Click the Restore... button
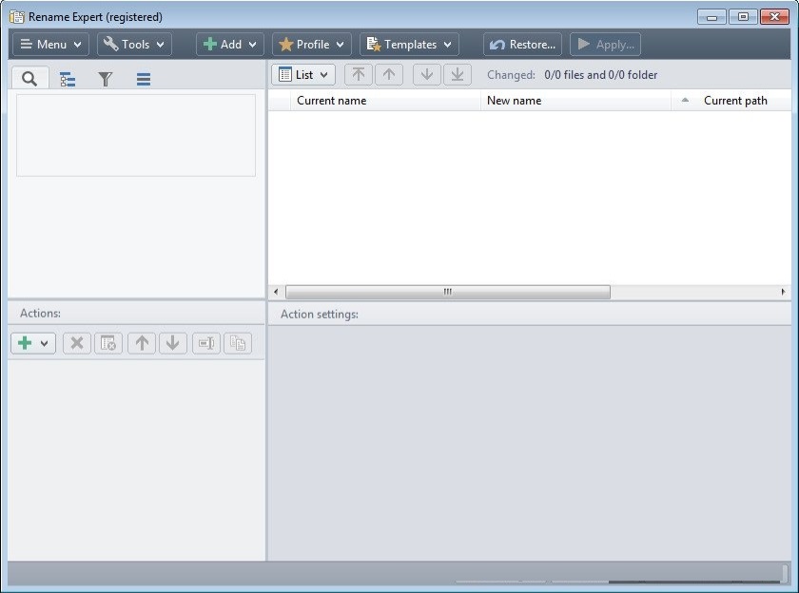 click(522, 45)
